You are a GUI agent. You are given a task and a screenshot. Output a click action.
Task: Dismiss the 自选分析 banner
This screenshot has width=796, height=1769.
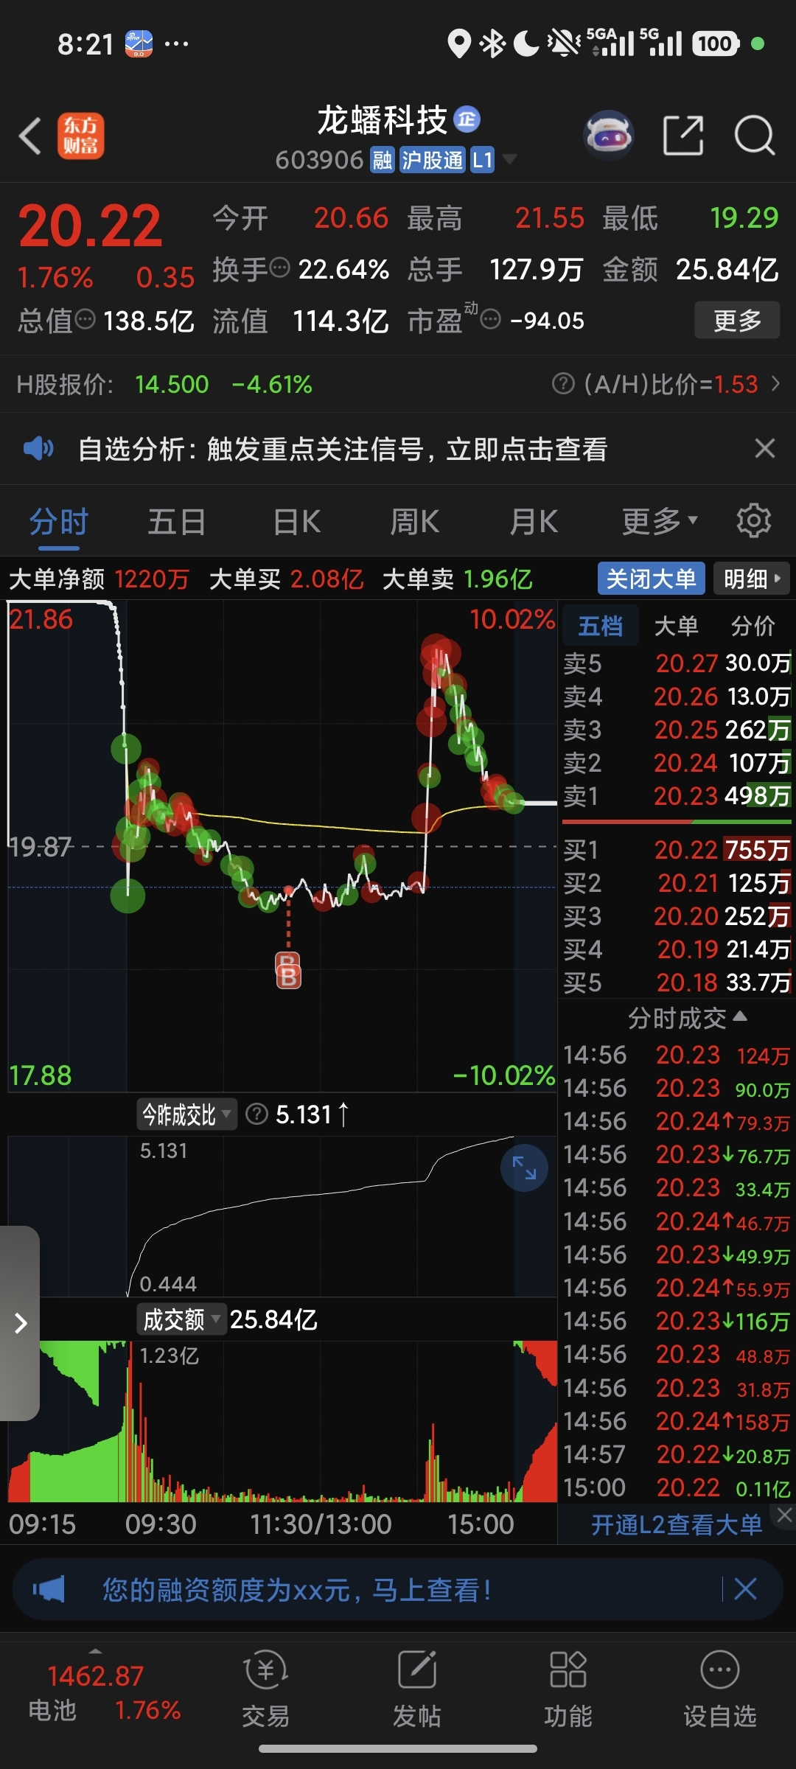pyautogui.click(x=765, y=448)
